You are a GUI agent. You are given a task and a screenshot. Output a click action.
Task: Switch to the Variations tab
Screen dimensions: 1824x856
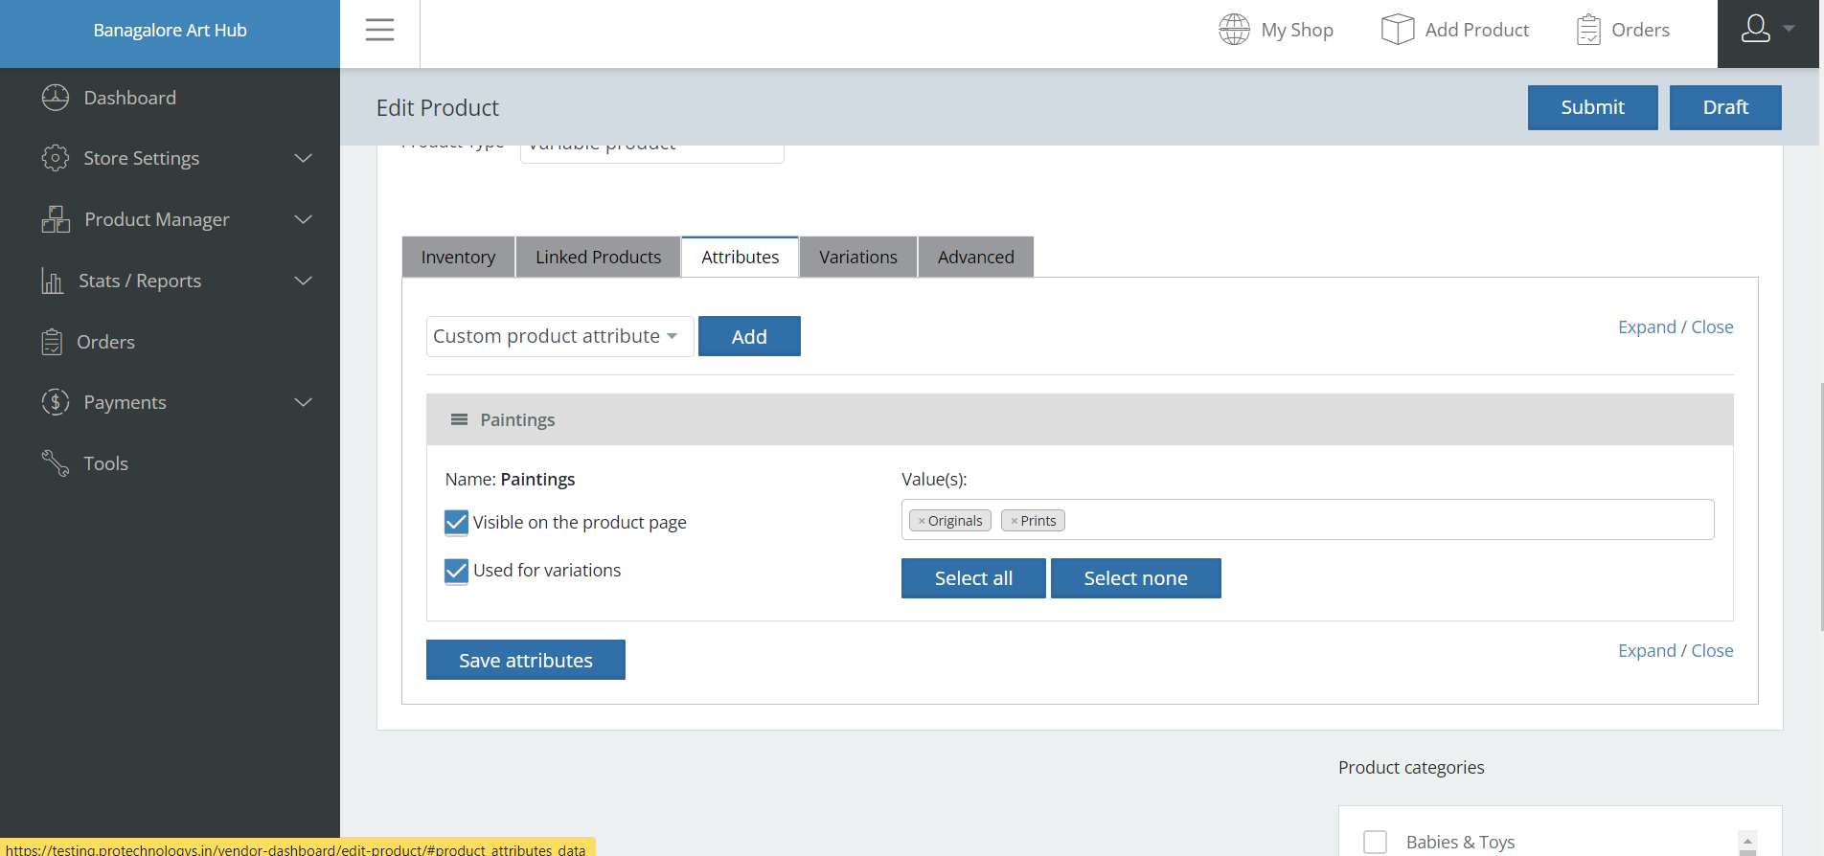pyautogui.click(x=857, y=257)
